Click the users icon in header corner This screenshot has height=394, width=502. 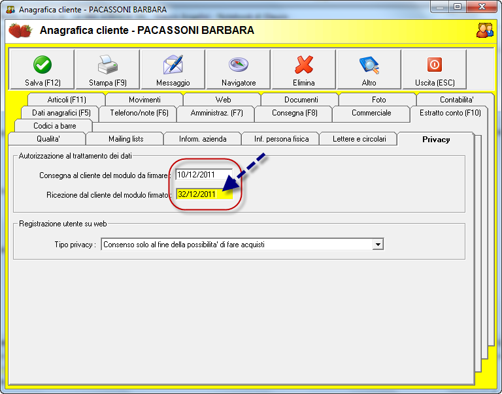click(x=485, y=31)
